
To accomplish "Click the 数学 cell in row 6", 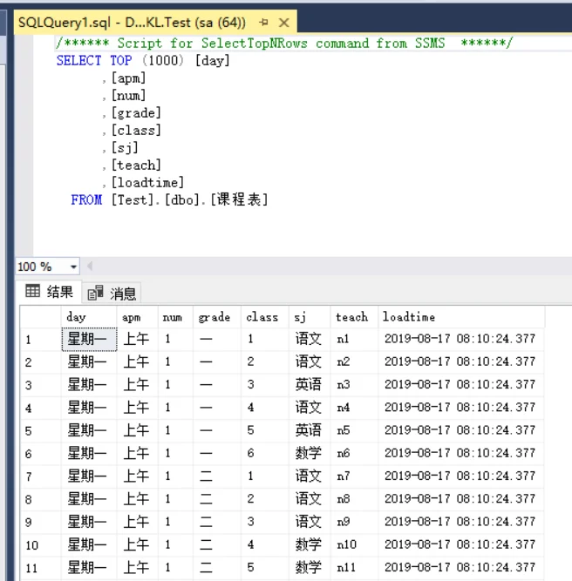I will (x=310, y=454).
